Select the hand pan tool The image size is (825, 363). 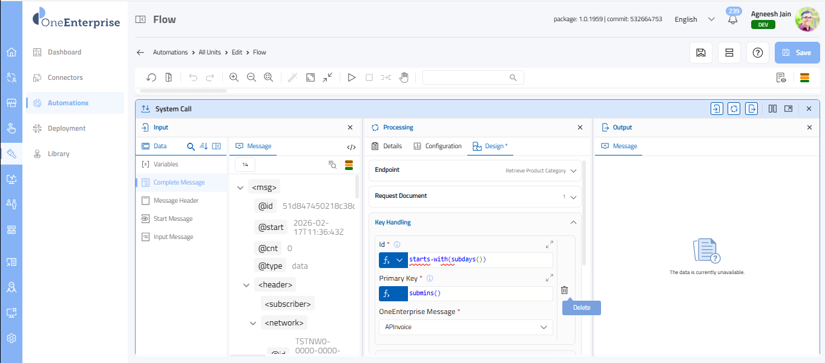(x=404, y=77)
